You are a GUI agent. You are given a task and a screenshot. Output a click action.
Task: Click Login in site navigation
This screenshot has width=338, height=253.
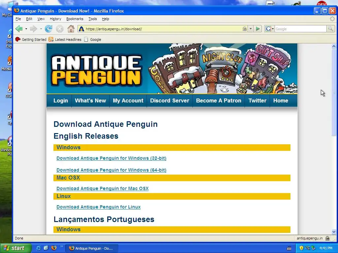click(61, 100)
